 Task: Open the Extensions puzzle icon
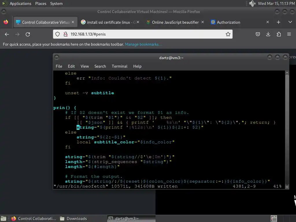click(x=279, y=34)
